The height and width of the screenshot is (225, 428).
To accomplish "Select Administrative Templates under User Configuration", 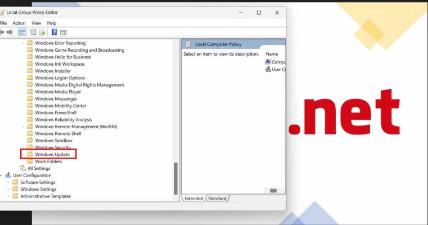I will click(x=46, y=196).
